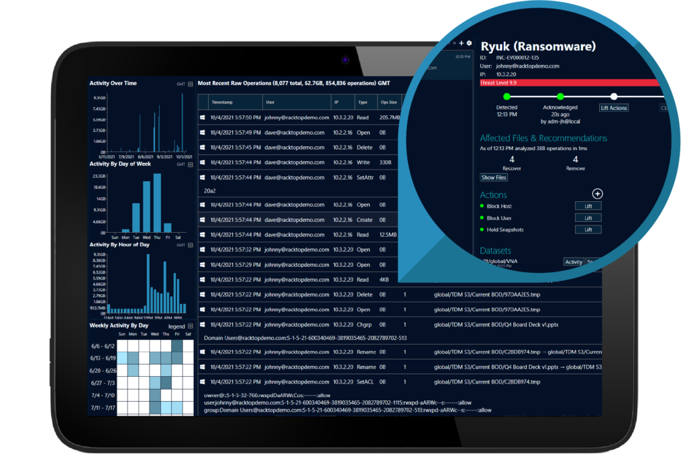
Task: Close the Weekly Activity By Day panel
Action: (x=190, y=326)
